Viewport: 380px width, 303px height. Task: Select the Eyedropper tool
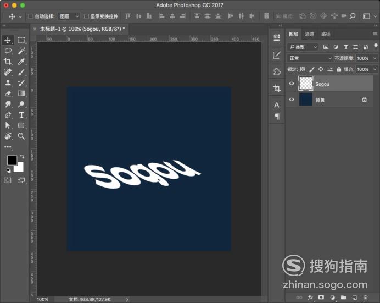point(21,62)
